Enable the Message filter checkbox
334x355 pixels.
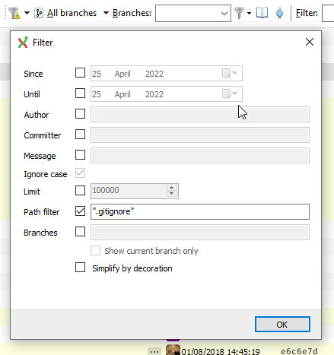(80, 154)
